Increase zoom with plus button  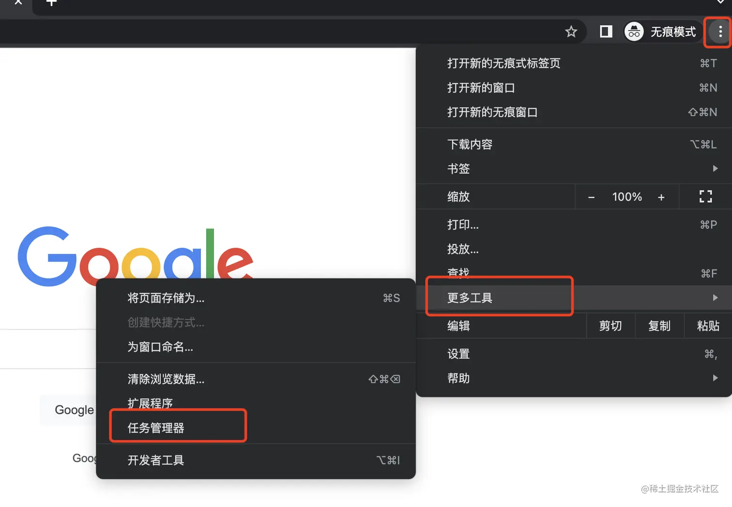coord(661,197)
